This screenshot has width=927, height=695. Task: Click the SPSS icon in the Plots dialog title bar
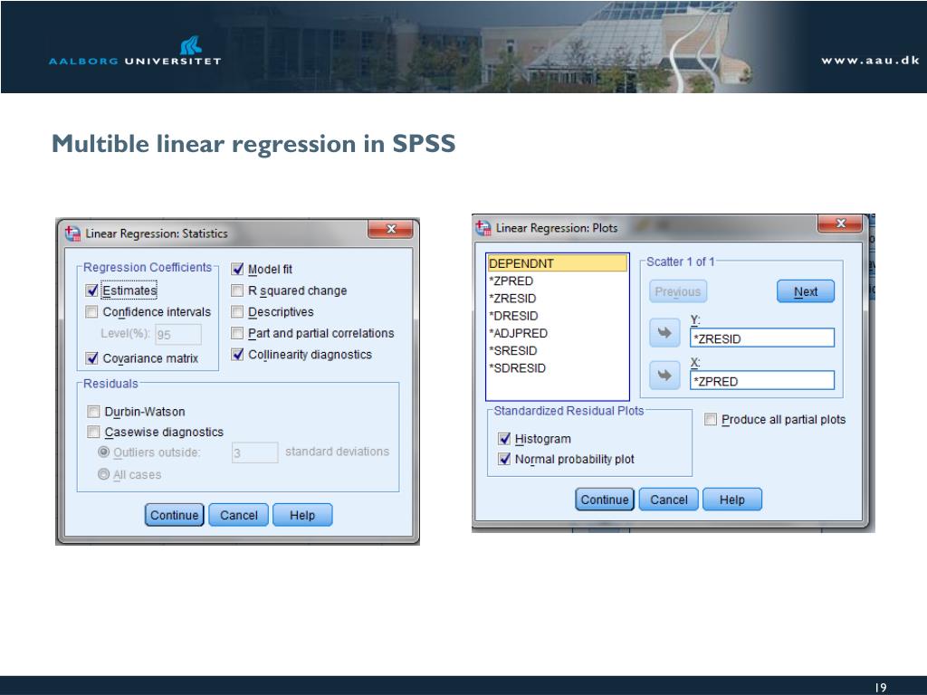pos(483,227)
